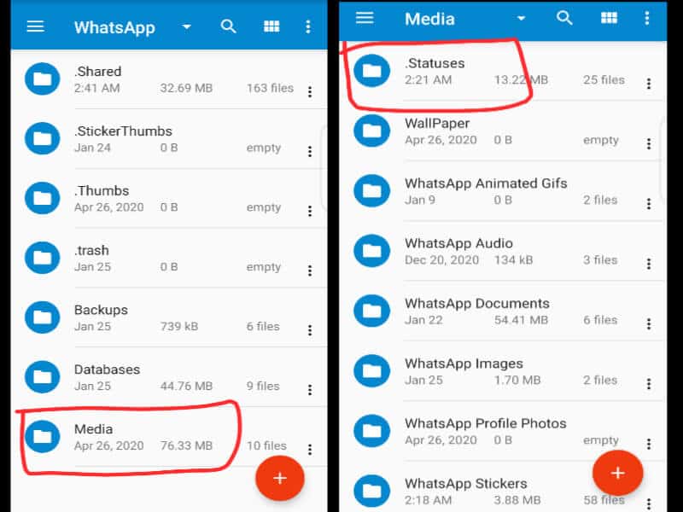Select the ".Statuses" folder name
This screenshot has height=512, width=683.
pos(435,63)
